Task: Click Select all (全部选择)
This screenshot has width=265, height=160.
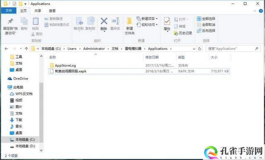Action: click(x=206, y=19)
